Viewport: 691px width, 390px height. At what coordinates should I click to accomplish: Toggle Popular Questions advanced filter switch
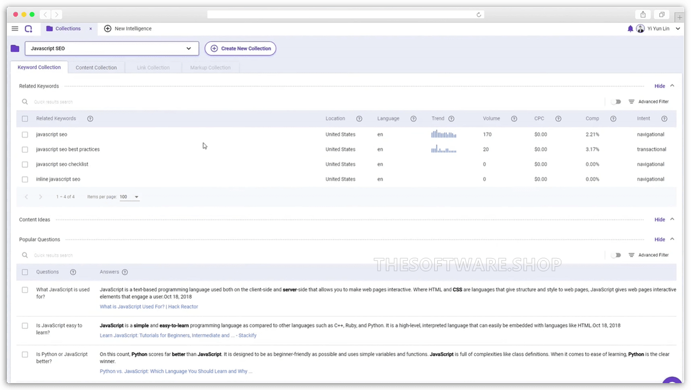617,255
